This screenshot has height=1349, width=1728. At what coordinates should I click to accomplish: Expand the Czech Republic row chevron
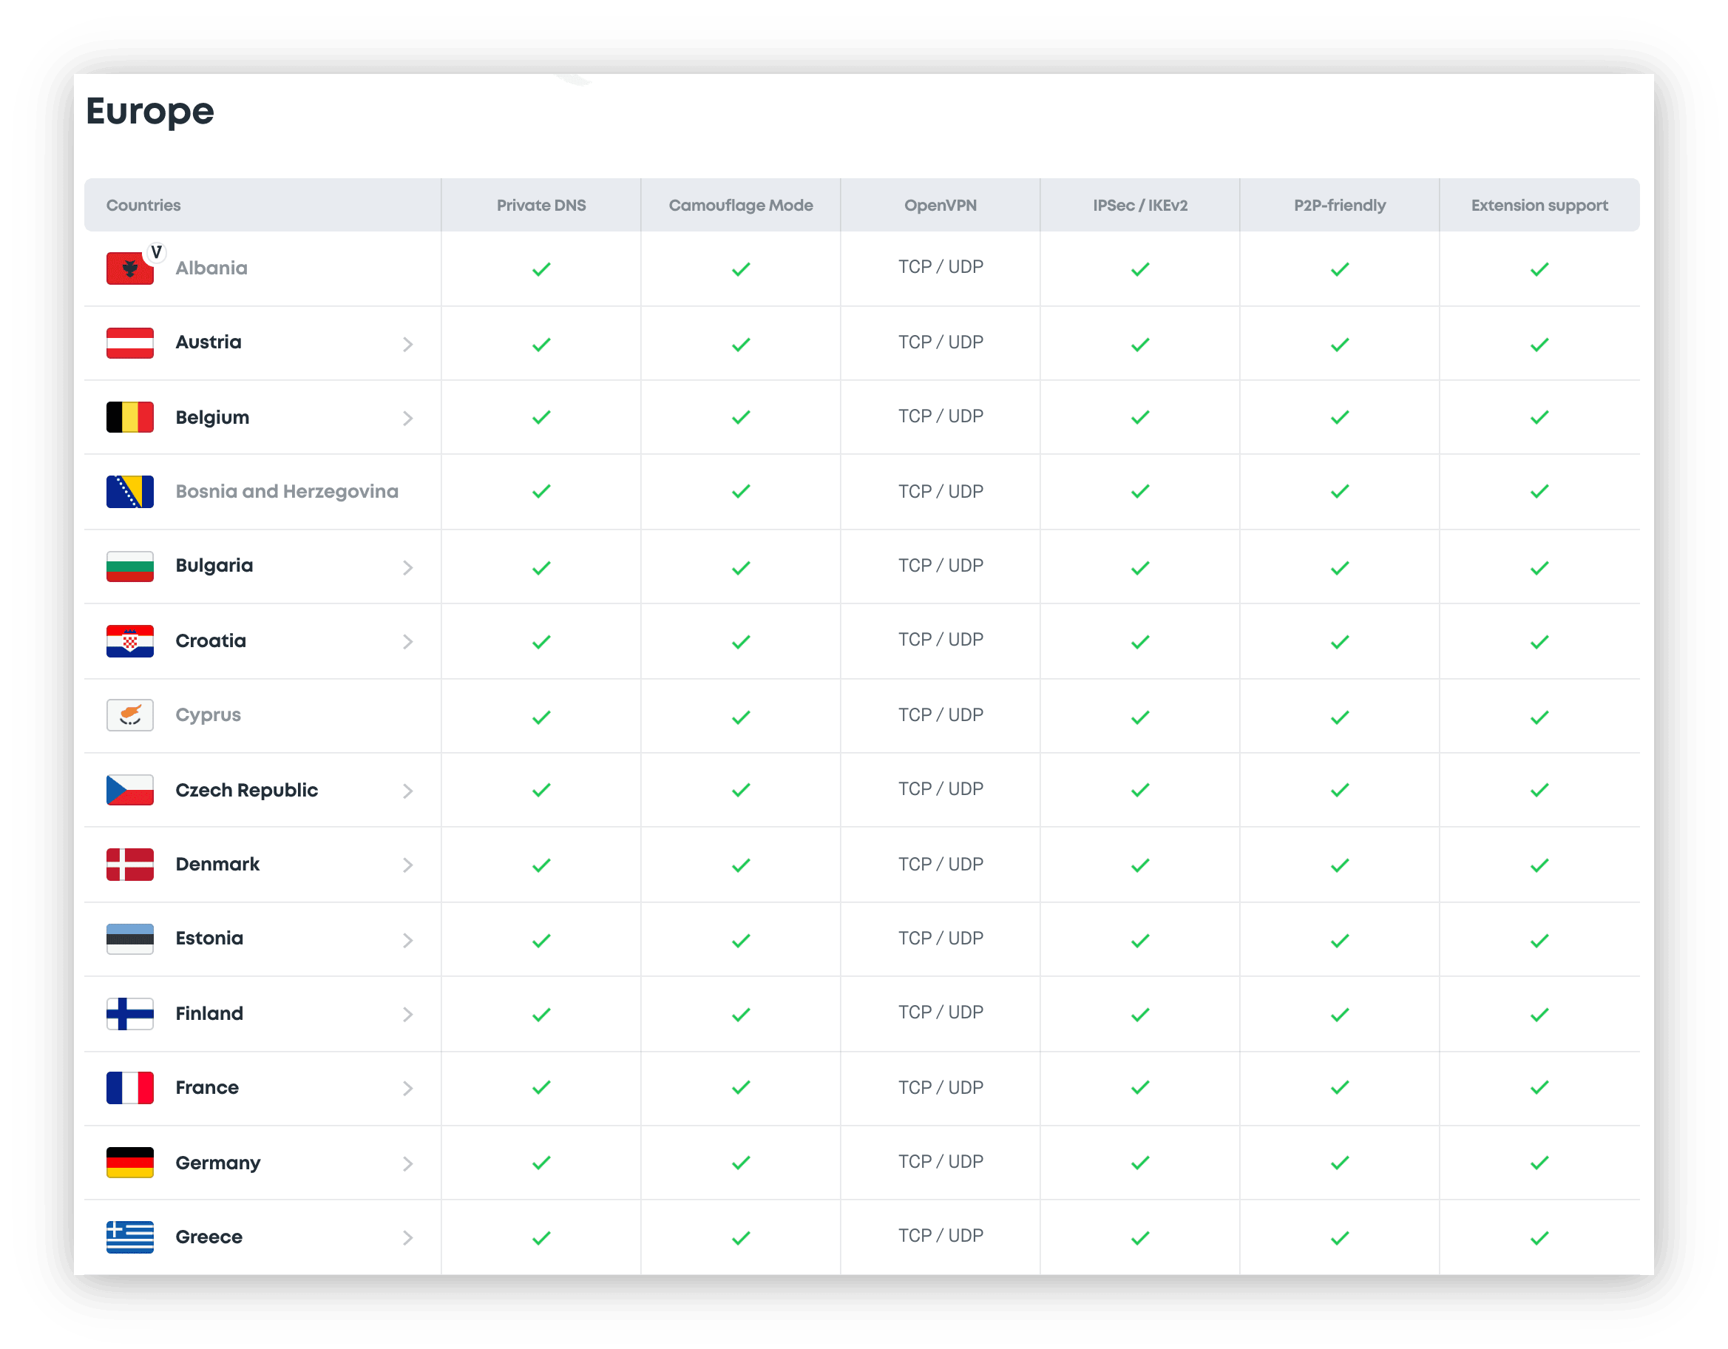[x=407, y=791]
